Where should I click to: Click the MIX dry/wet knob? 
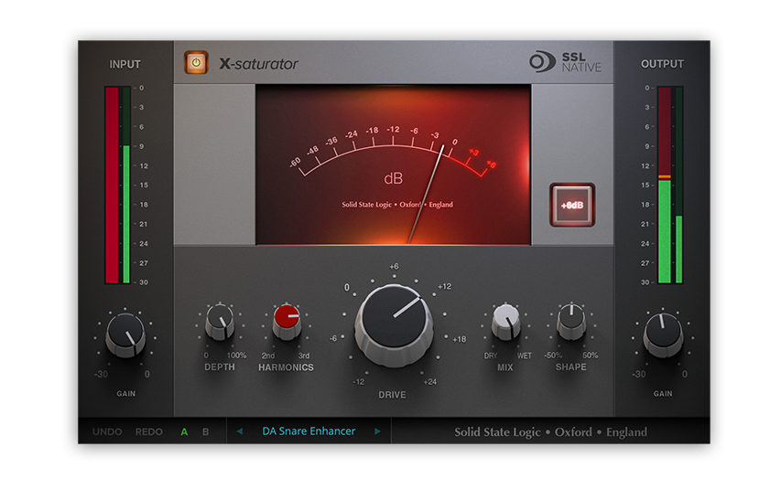click(x=505, y=322)
